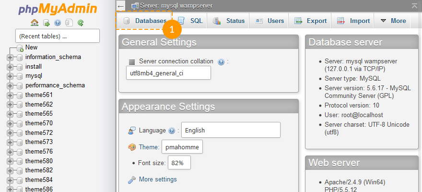Open the Theme dropdown showing pmahomme
The height and width of the screenshot is (192, 422).
coord(182,147)
